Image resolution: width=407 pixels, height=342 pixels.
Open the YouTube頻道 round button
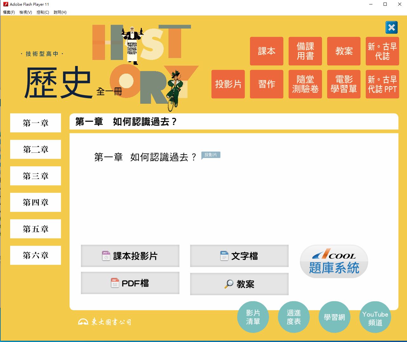(375, 317)
